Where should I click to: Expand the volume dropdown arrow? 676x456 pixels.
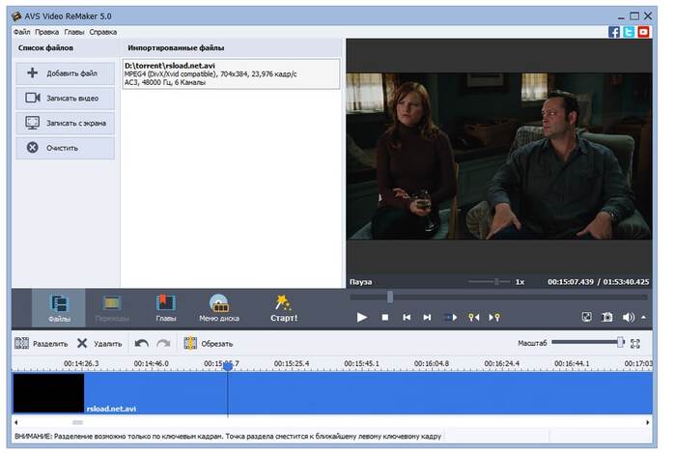click(643, 317)
